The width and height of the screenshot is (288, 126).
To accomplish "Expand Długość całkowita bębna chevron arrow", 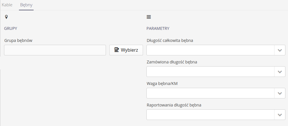I will coord(280,50).
